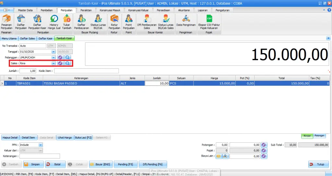Click the Hapus Detail button
Viewport: 332px width, 176px height.
coord(10,137)
